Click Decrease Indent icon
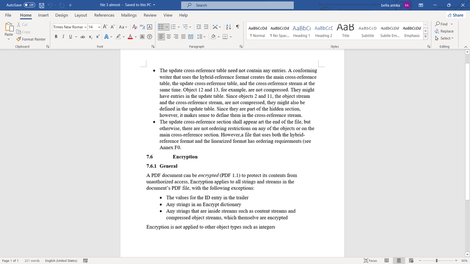This screenshot has height=264, width=470. [198, 27]
